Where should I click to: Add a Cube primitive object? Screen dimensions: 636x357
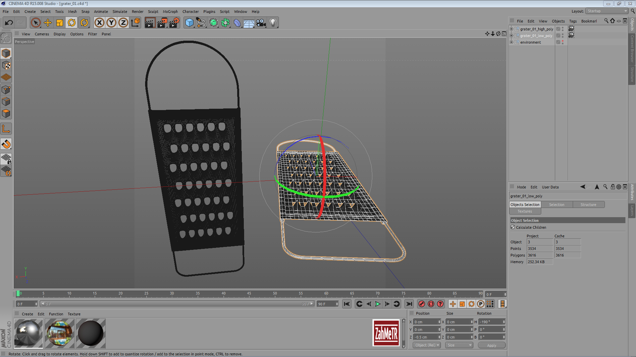click(x=189, y=23)
